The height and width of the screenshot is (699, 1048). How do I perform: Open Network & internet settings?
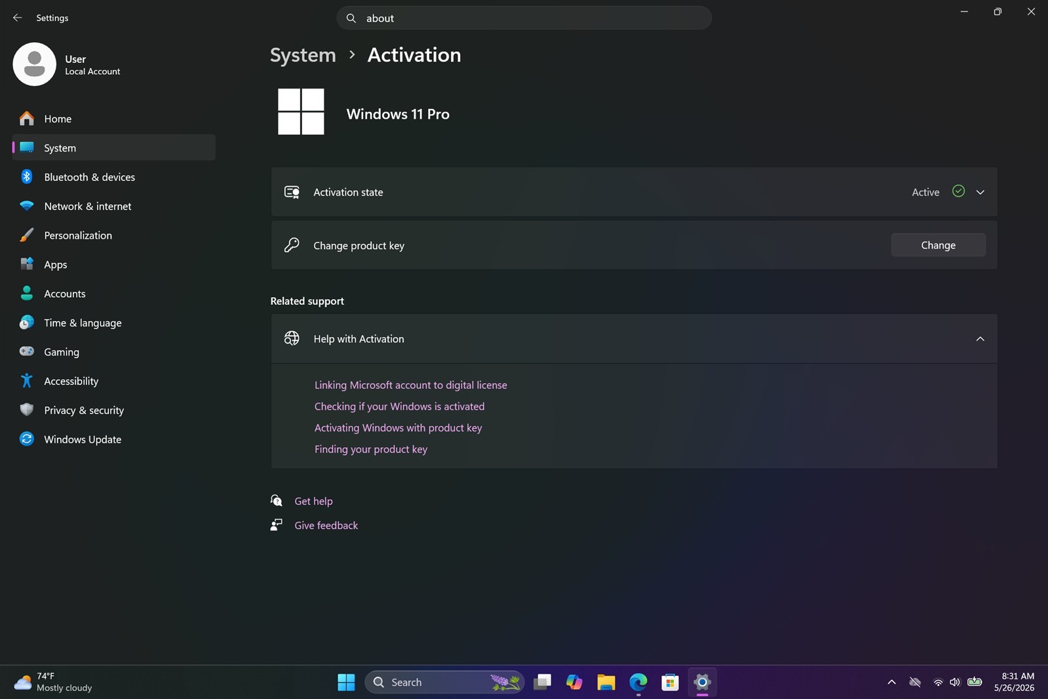[114, 206]
